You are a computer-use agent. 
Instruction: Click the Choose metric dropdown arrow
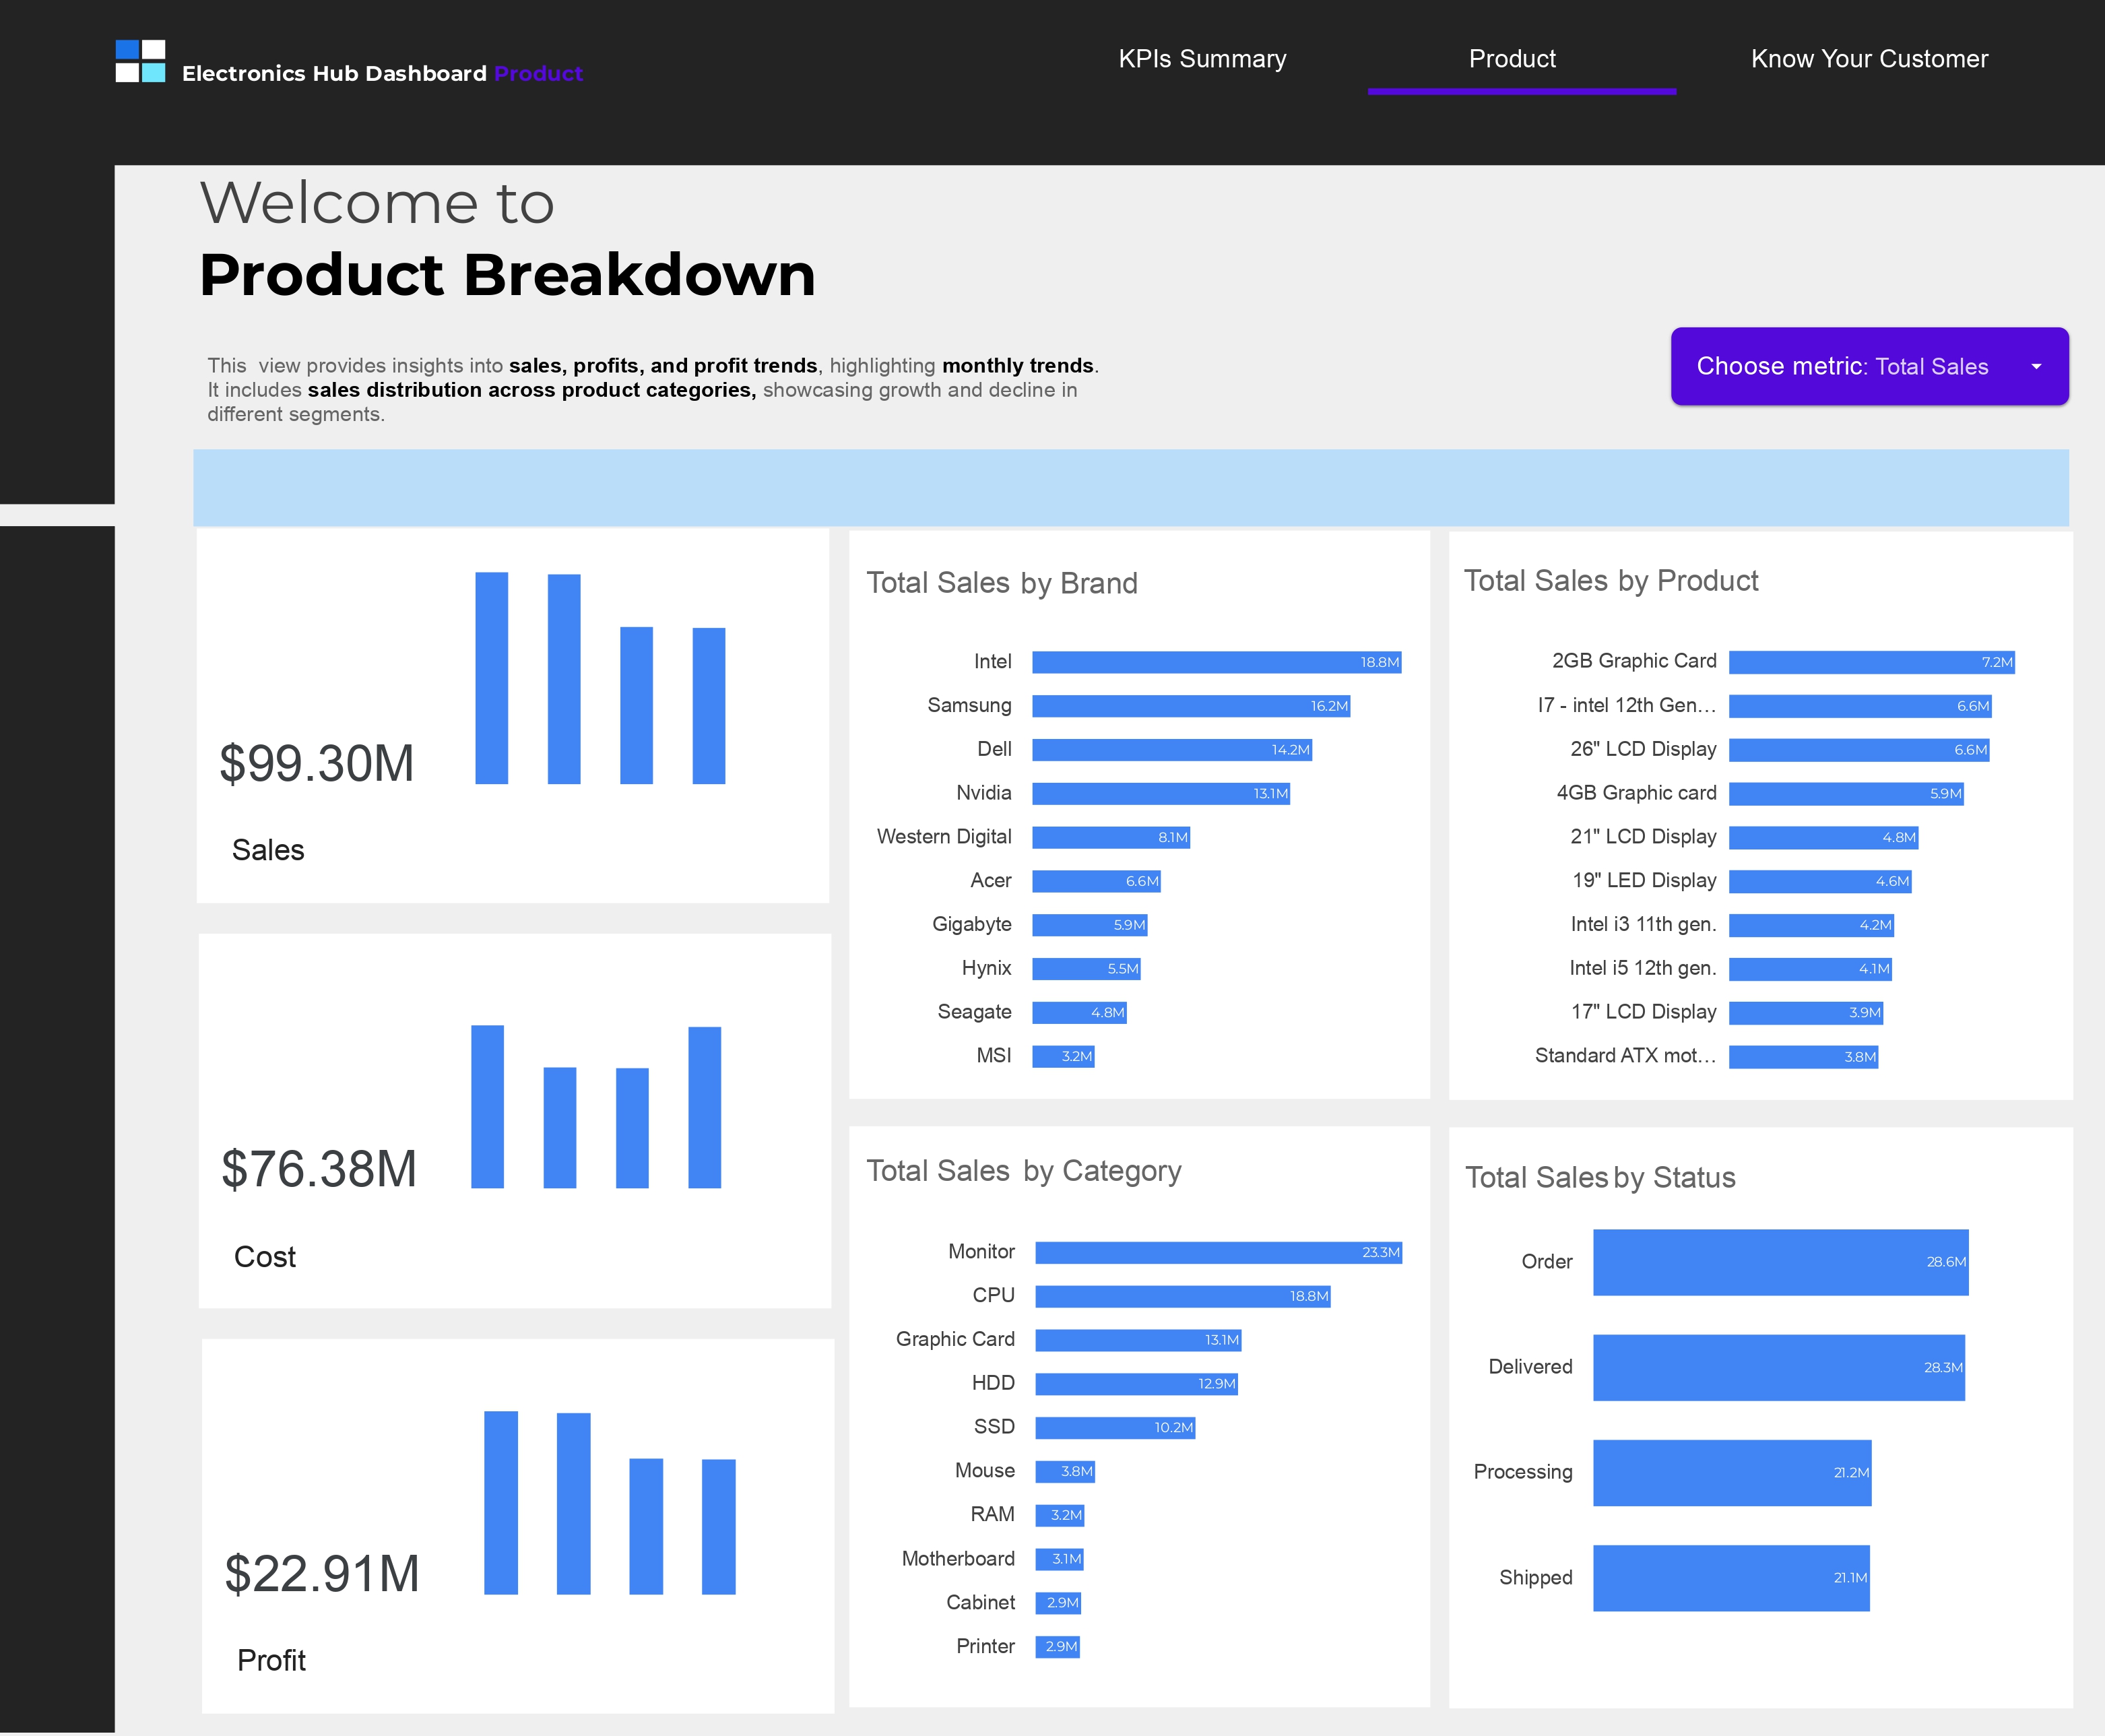point(2036,367)
